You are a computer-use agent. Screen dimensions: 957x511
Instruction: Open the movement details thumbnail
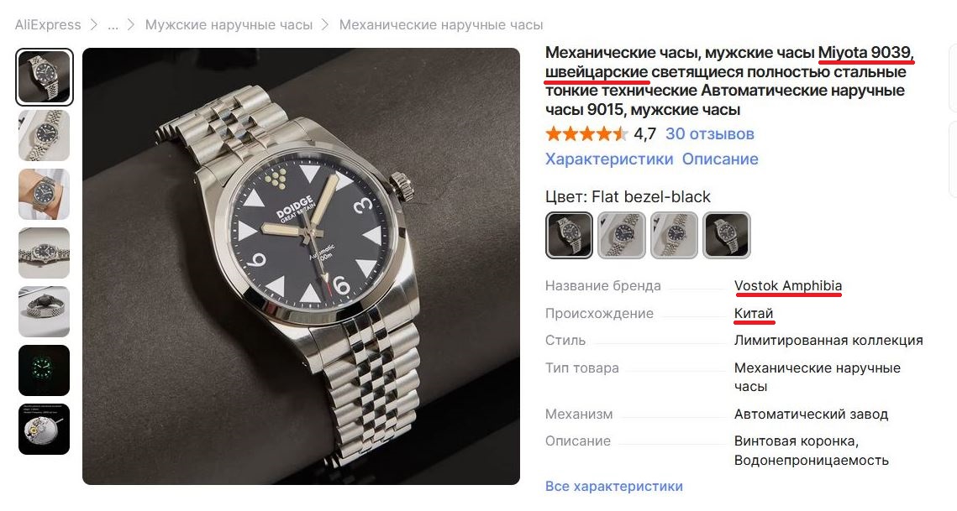click(44, 429)
